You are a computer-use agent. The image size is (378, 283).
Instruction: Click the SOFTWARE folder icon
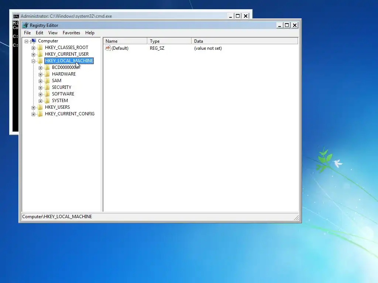(47, 94)
